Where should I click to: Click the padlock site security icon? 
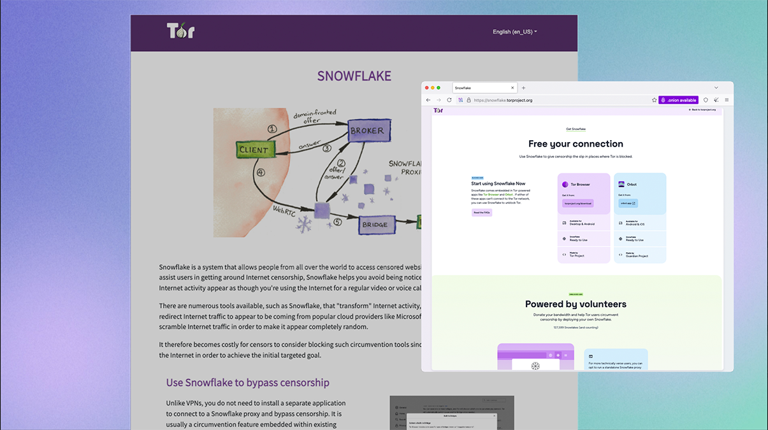[x=468, y=99]
